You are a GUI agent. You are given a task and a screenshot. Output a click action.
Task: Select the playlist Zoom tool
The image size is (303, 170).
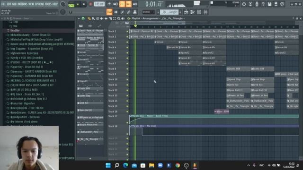click(x=119, y=18)
